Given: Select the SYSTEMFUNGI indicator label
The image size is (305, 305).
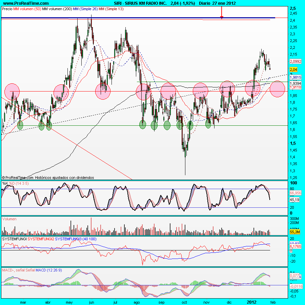Looking at the screenshot, I should [x=14, y=239].
